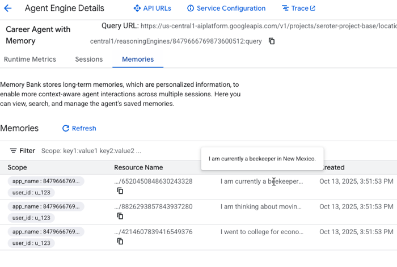Click the first row's app_name scope chip
The width and height of the screenshot is (397, 267).
(x=46, y=181)
